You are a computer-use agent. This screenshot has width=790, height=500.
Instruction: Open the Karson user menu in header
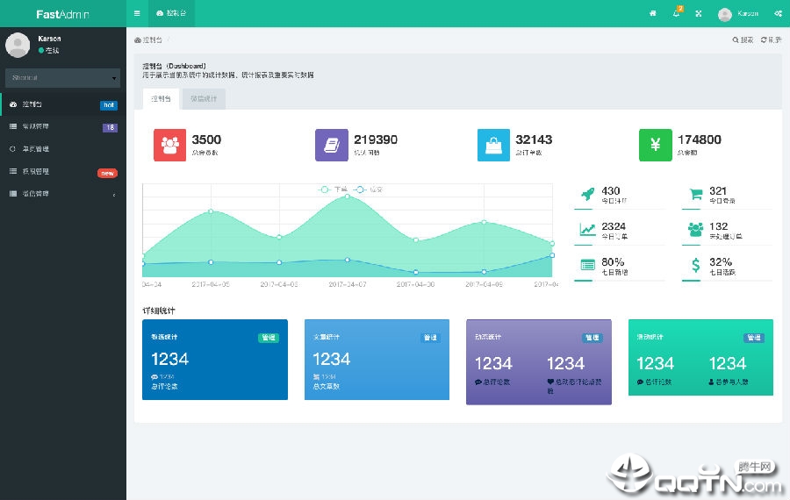point(738,13)
